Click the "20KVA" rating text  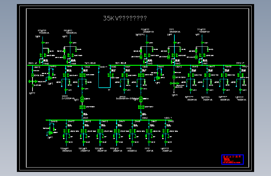tap(150, 151)
